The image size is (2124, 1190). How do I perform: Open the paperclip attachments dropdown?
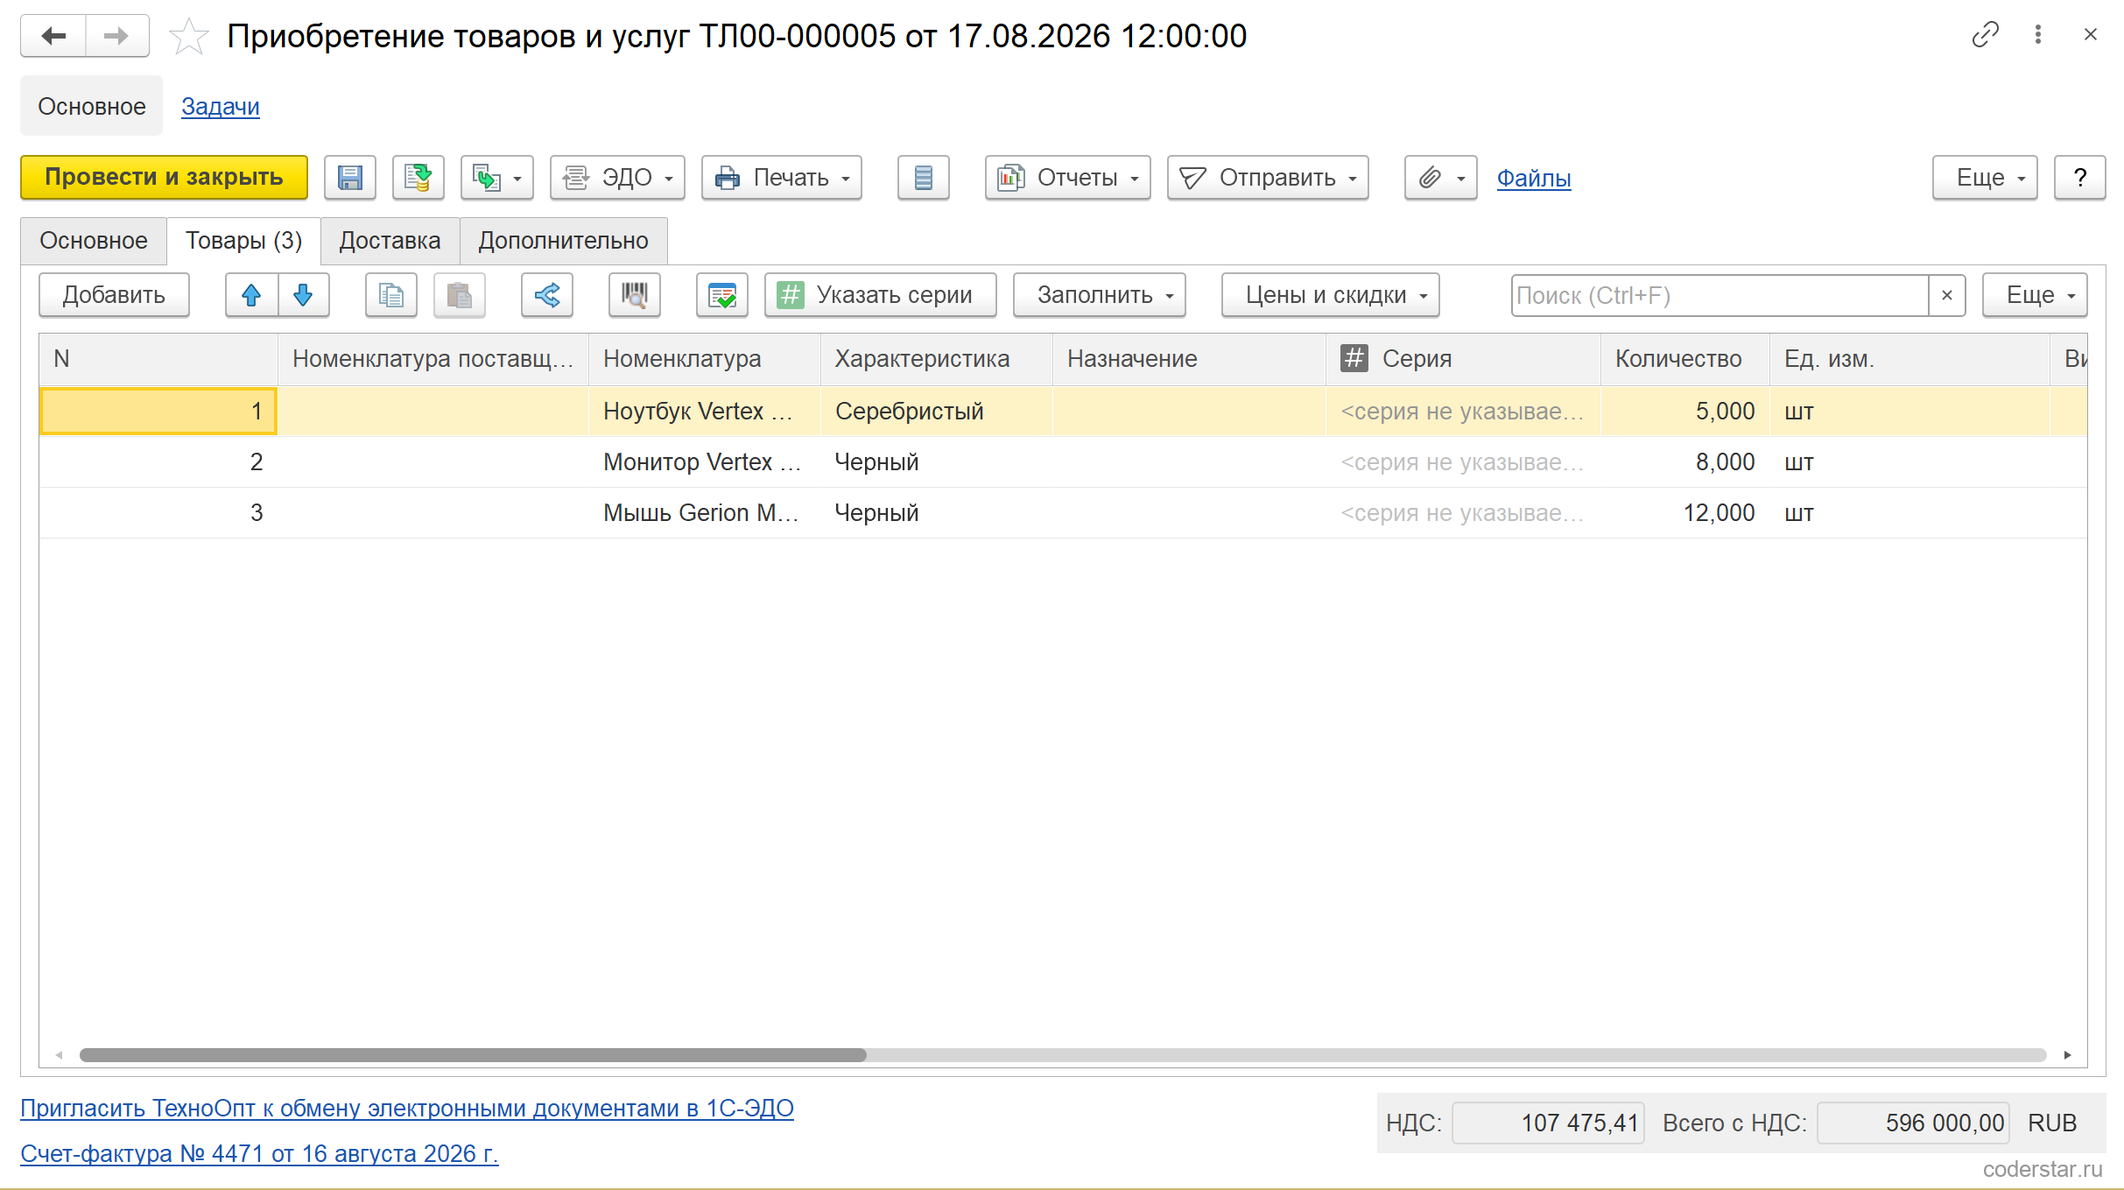[x=1441, y=178]
